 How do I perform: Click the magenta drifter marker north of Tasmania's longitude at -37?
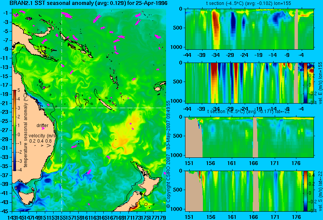89,172
